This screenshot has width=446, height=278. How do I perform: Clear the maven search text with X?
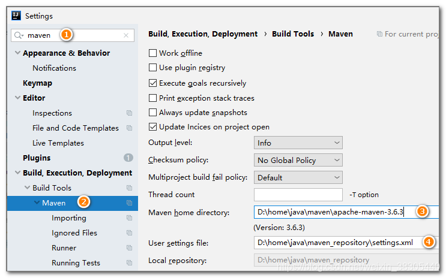(126, 35)
